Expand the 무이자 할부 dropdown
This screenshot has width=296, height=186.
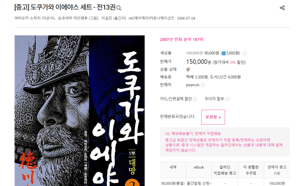click(227, 99)
